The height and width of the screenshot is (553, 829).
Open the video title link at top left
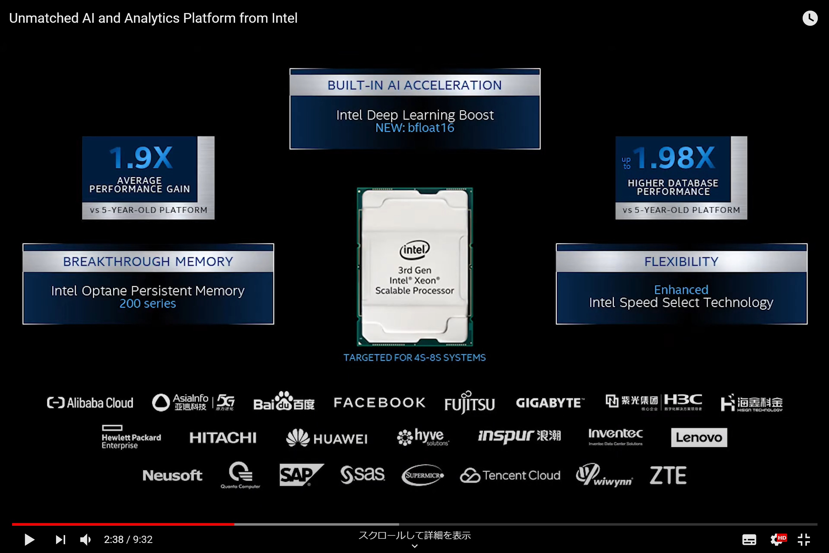point(153,18)
